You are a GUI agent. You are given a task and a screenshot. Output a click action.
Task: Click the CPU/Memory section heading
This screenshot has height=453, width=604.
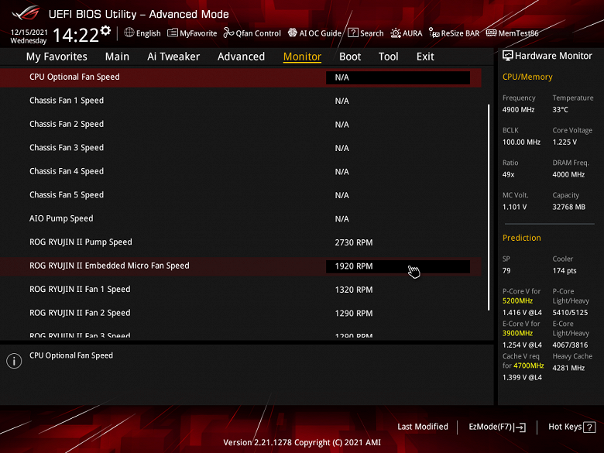coord(527,77)
